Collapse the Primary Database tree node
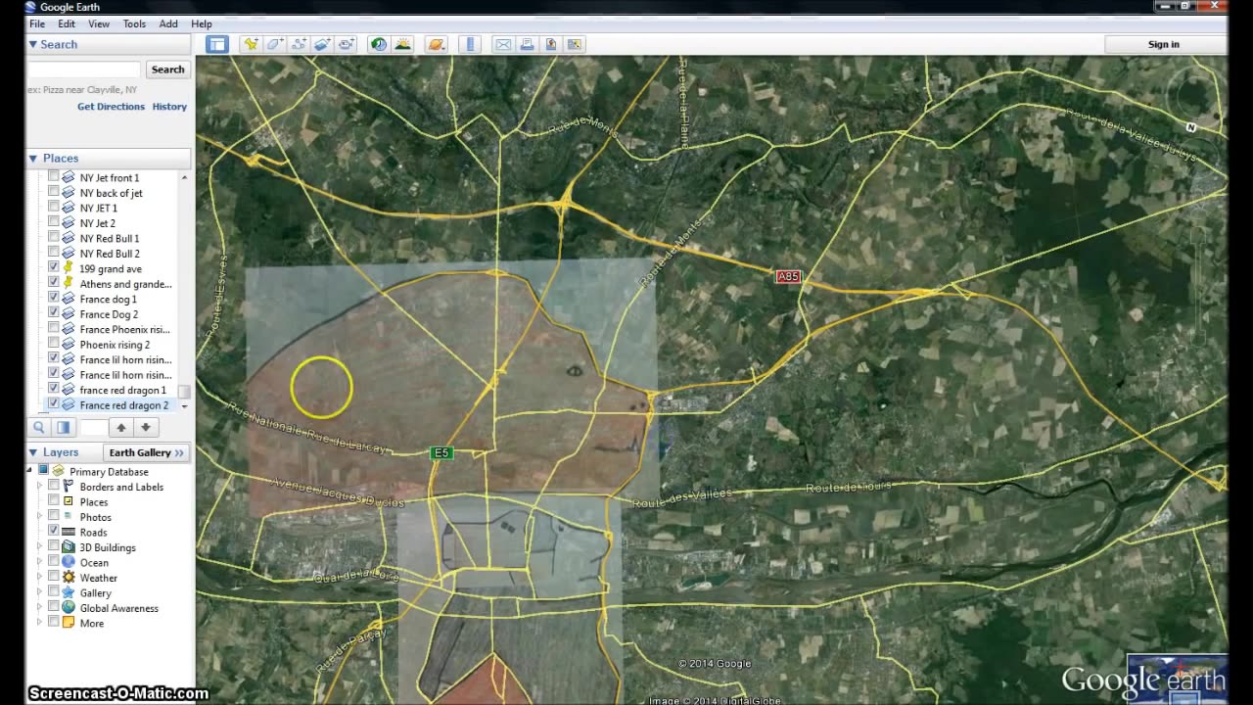The height and width of the screenshot is (705, 1253). (29, 471)
